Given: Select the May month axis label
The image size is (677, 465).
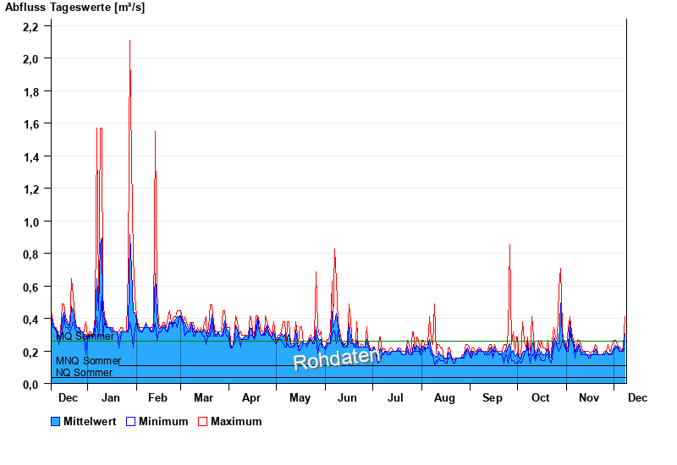Looking at the screenshot, I should tap(300, 397).
